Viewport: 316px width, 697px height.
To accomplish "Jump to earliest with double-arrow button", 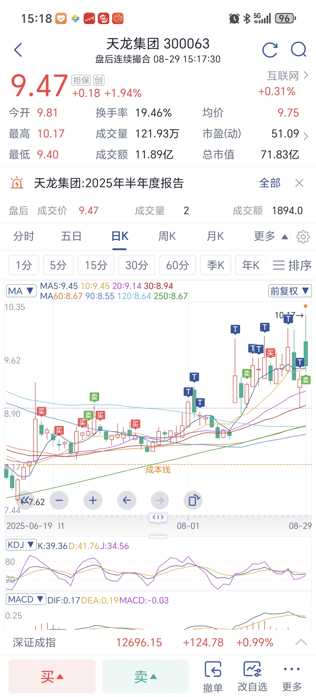I will point(25,500).
